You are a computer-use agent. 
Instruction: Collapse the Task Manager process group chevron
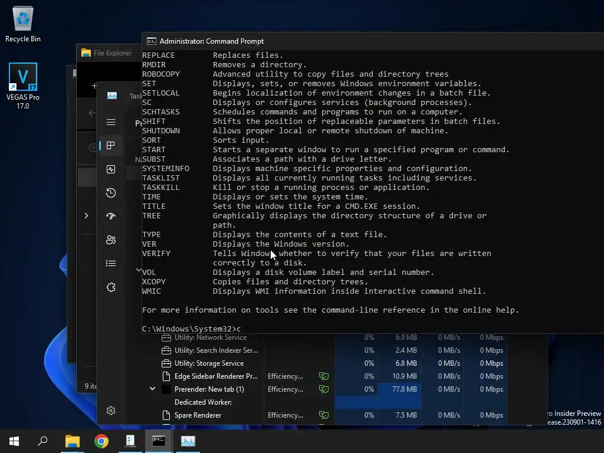pos(139,270)
